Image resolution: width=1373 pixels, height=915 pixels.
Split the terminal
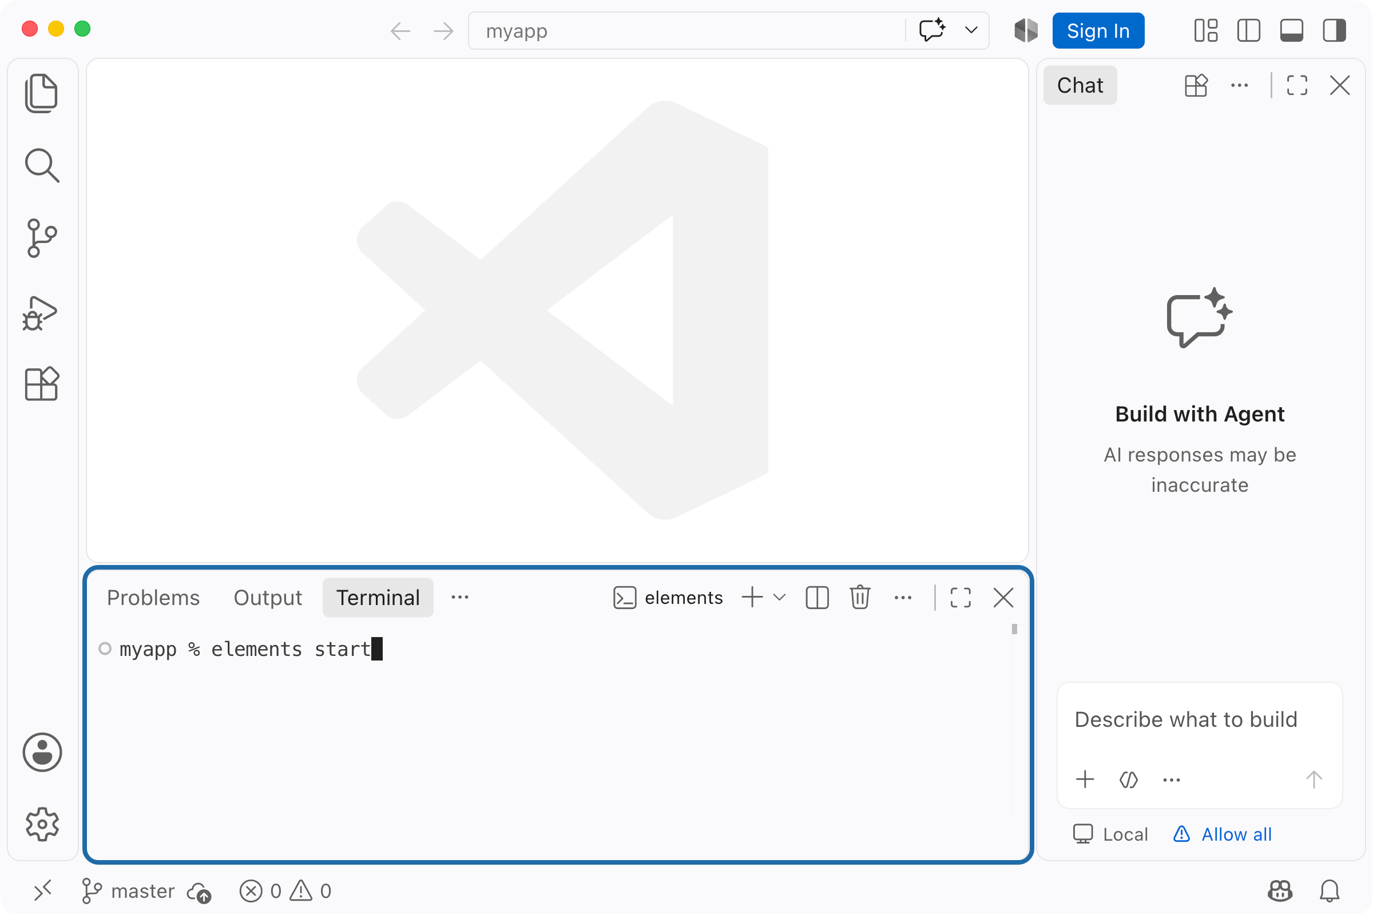[817, 598]
